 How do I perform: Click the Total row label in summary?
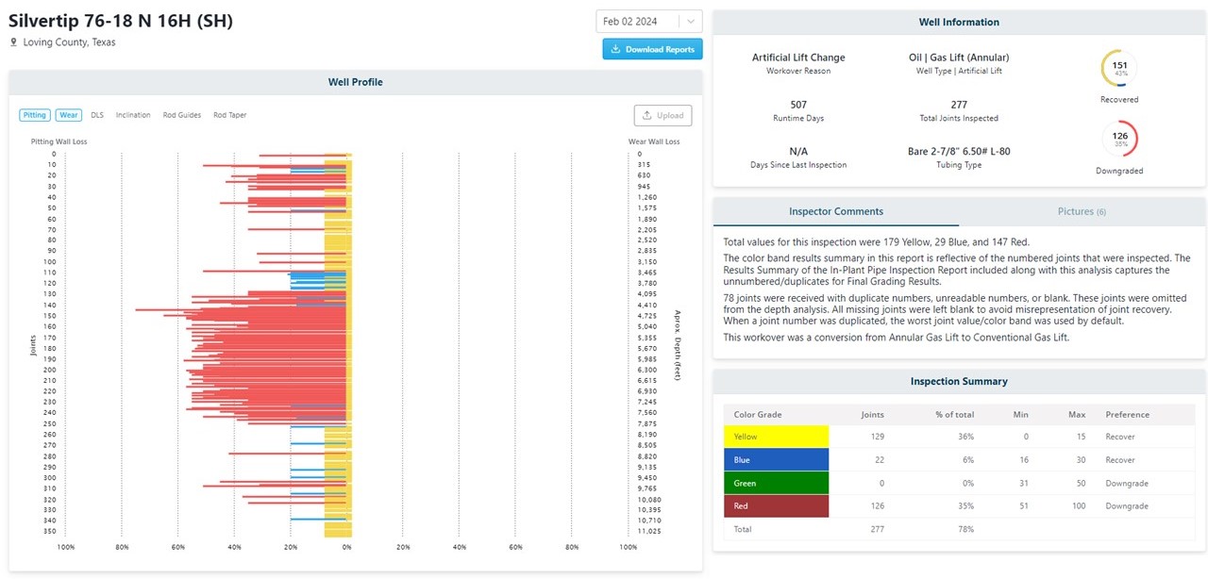click(744, 529)
